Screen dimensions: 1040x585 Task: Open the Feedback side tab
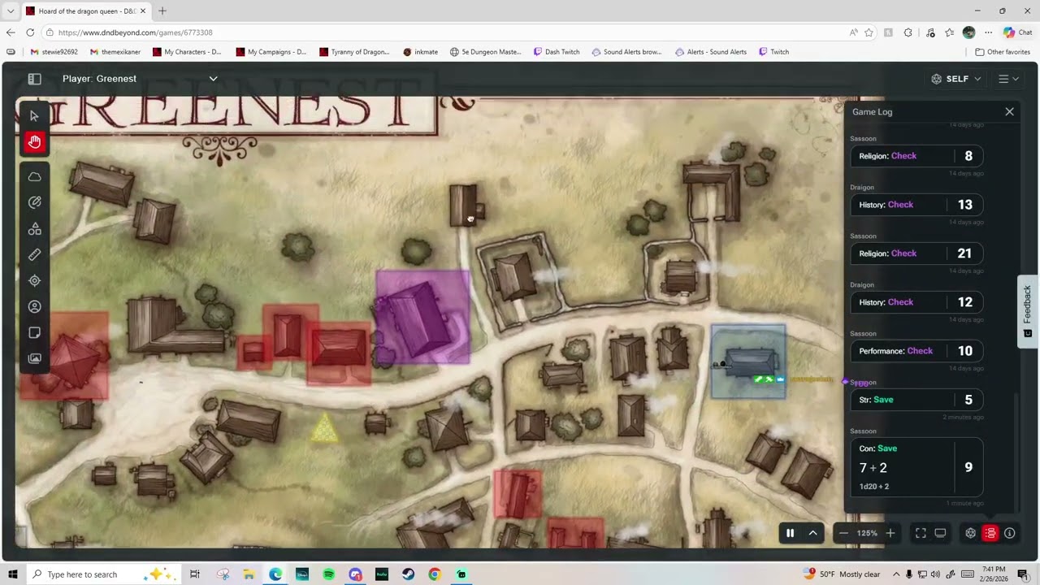pos(1027,311)
